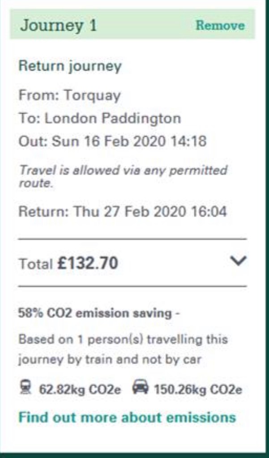Click the 62.82kg CO2e train value
The width and height of the screenshot is (269, 458).
[80, 389]
